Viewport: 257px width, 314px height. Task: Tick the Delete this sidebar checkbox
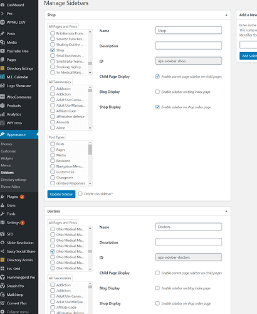coord(80,193)
